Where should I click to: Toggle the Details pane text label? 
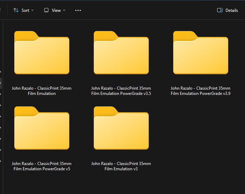pos(231,10)
